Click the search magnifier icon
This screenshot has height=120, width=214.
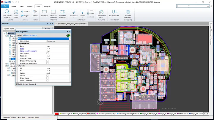point(208,6)
